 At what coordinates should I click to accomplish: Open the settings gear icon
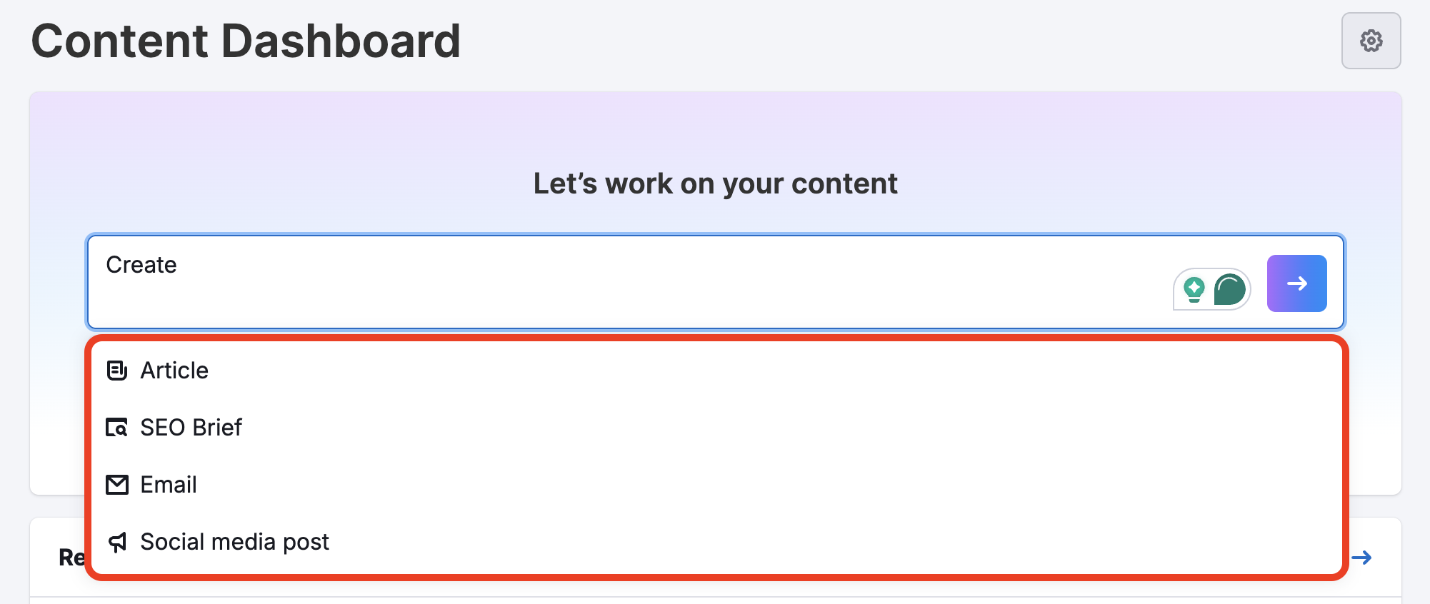1370,41
